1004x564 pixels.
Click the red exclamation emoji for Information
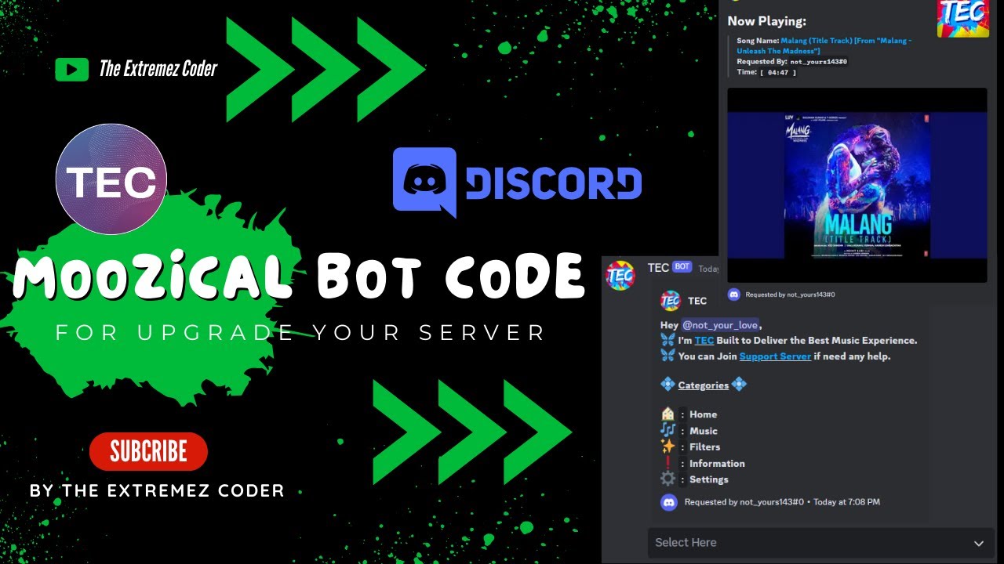[x=668, y=463]
